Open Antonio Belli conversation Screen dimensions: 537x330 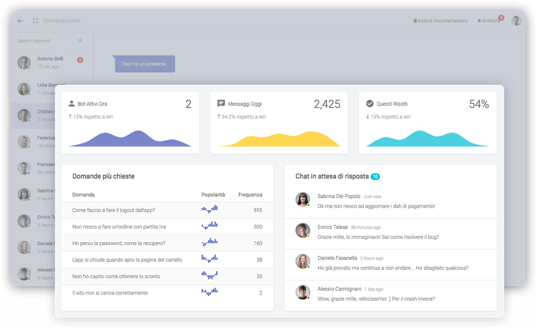pos(53,63)
